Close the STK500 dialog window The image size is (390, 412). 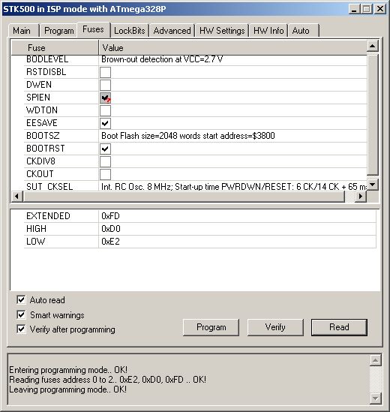379,9
